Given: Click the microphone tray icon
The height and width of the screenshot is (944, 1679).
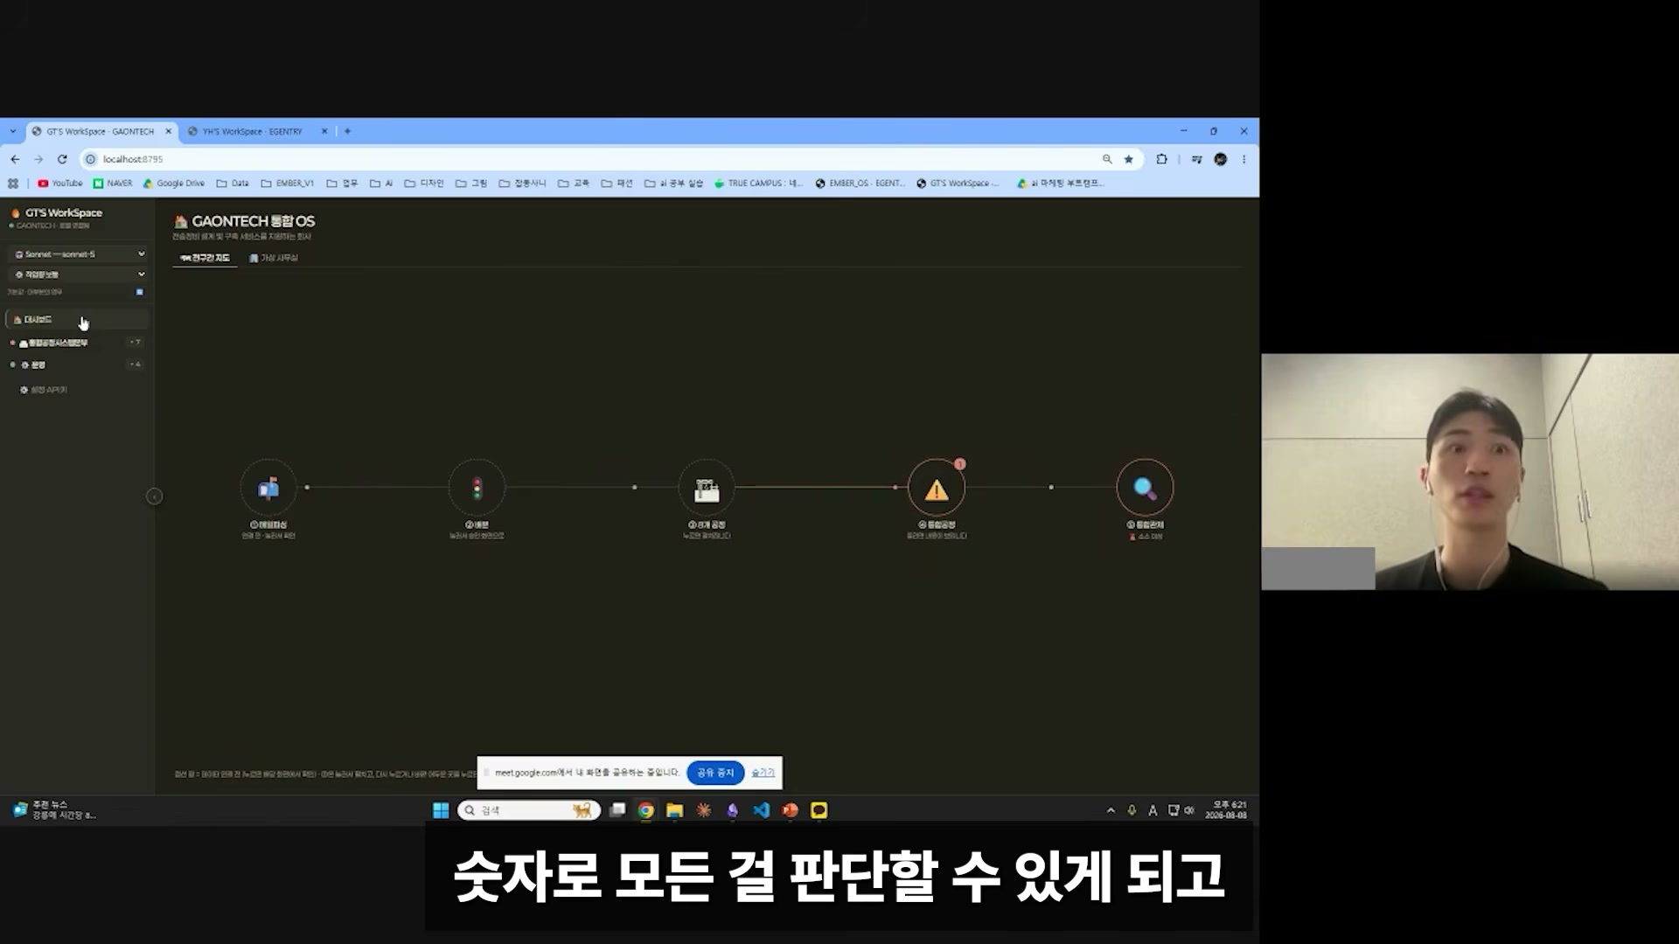Looking at the screenshot, I should (1132, 810).
